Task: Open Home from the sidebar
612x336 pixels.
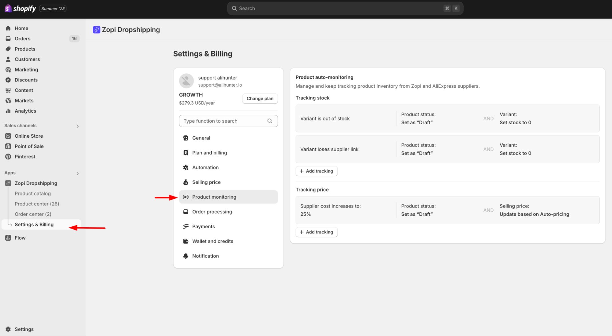Action: (21, 28)
